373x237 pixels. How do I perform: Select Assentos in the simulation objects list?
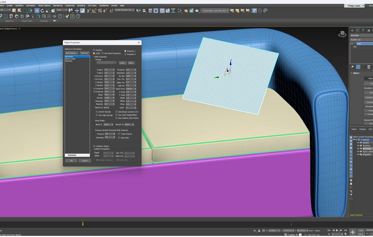(68, 61)
